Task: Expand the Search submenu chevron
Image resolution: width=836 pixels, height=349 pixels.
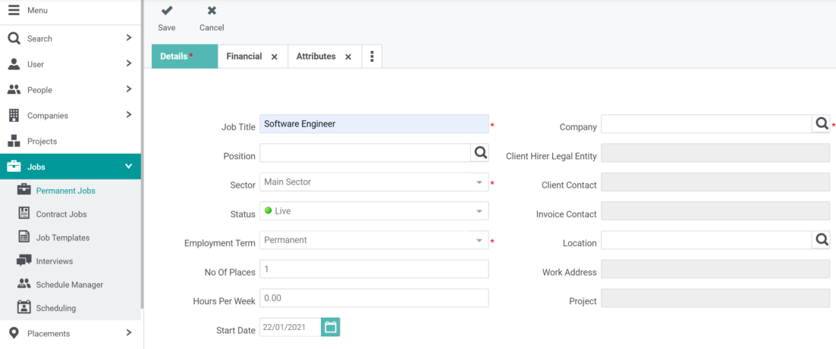Action: 128,38
